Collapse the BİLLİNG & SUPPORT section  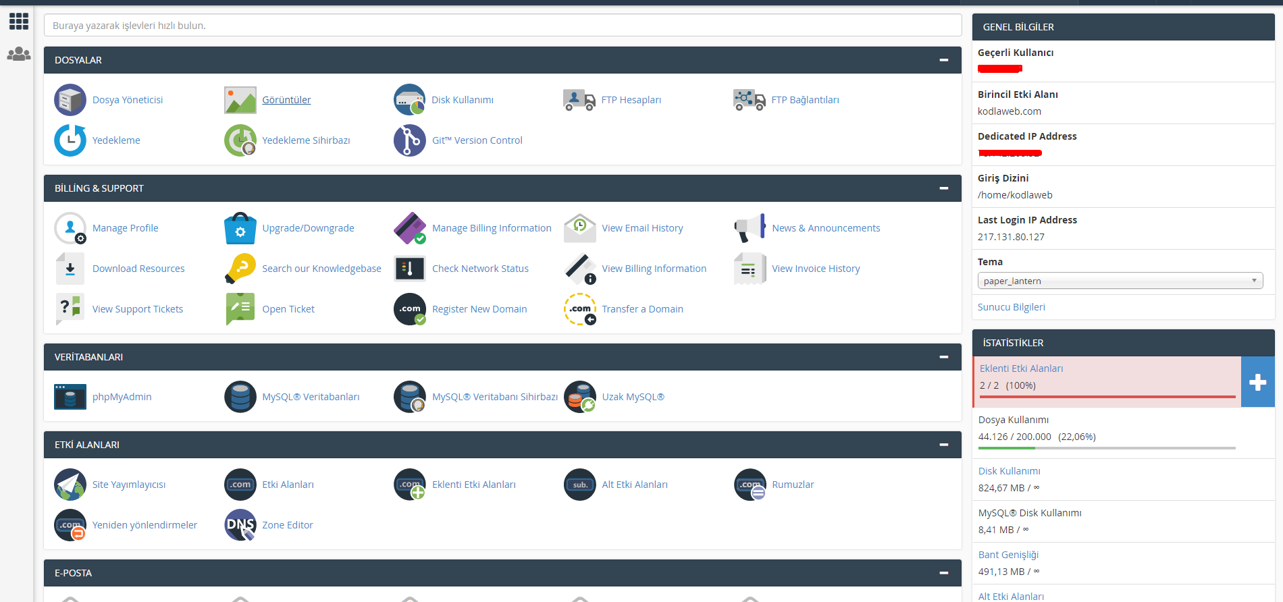tap(943, 188)
